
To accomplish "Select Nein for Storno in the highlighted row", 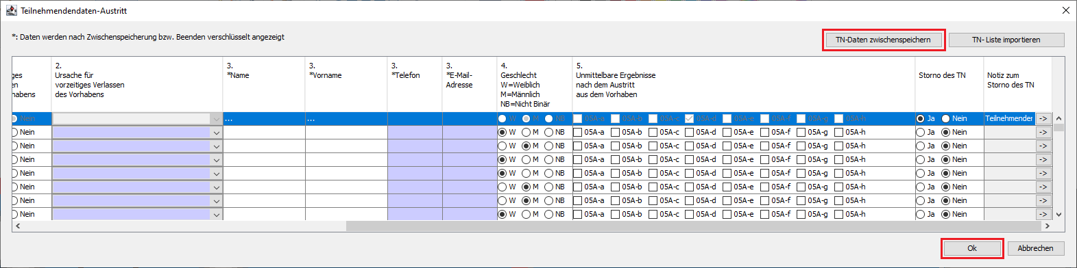I will click(x=945, y=118).
